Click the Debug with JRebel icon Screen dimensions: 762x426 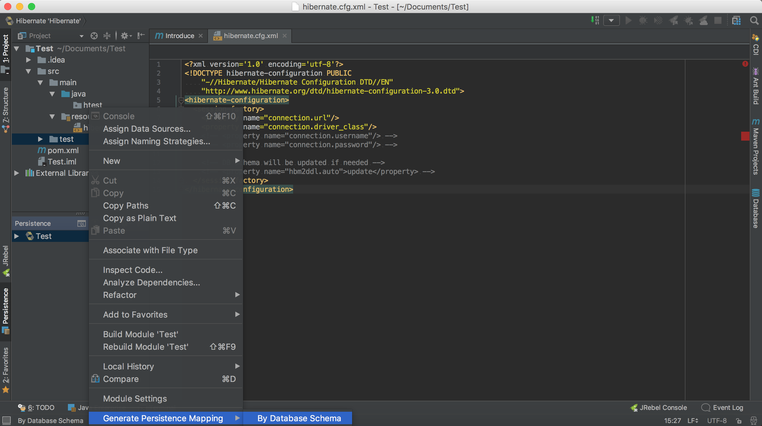point(689,21)
